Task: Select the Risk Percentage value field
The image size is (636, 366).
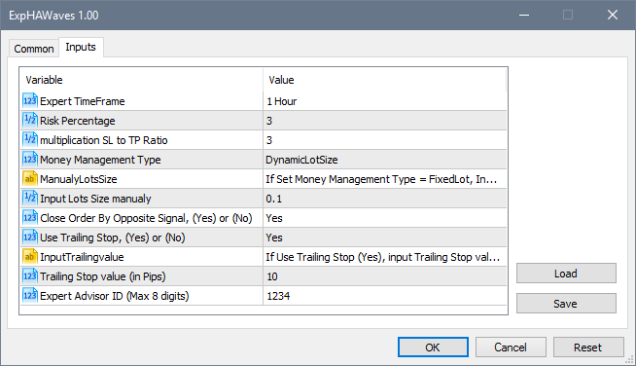Action: pos(385,121)
